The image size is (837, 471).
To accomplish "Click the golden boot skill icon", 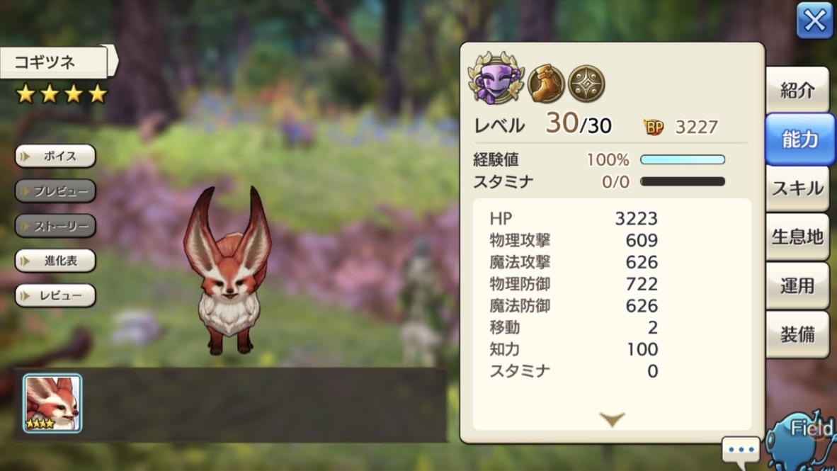I will pos(545,84).
